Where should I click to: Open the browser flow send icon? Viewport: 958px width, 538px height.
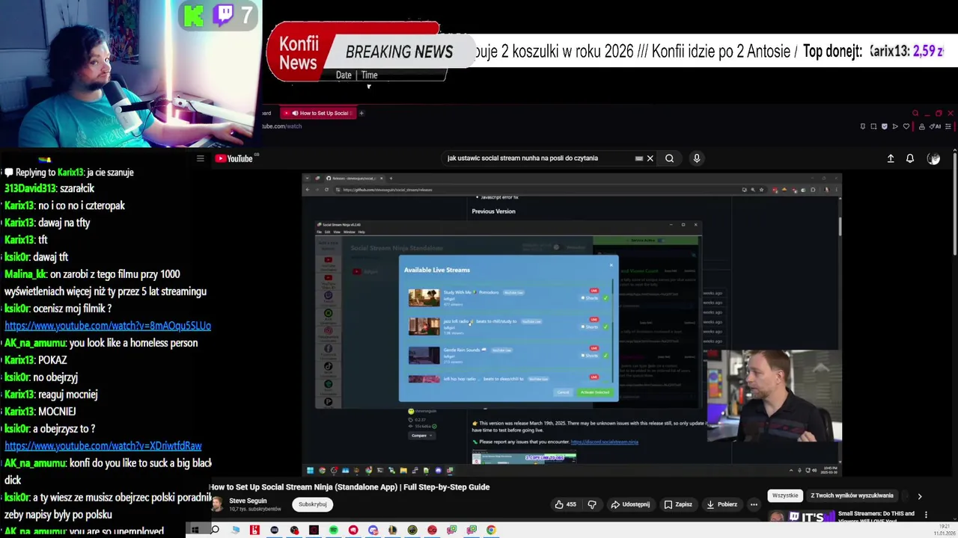pos(895,126)
